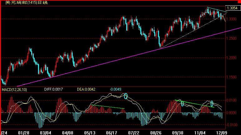Click the chart title 美元瑞郎(1415)日线
Image resolution: width=241 pixels, height=135 pixels.
pos(27,2)
